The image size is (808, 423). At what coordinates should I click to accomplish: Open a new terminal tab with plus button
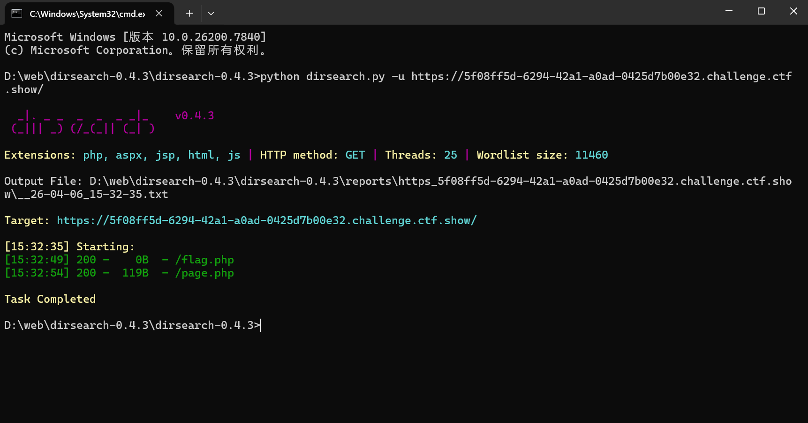tap(189, 13)
